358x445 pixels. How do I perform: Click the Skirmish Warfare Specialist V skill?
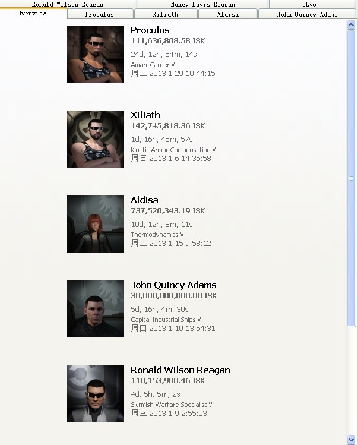click(x=172, y=405)
